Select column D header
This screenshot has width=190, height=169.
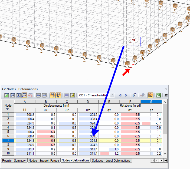(88, 102)
